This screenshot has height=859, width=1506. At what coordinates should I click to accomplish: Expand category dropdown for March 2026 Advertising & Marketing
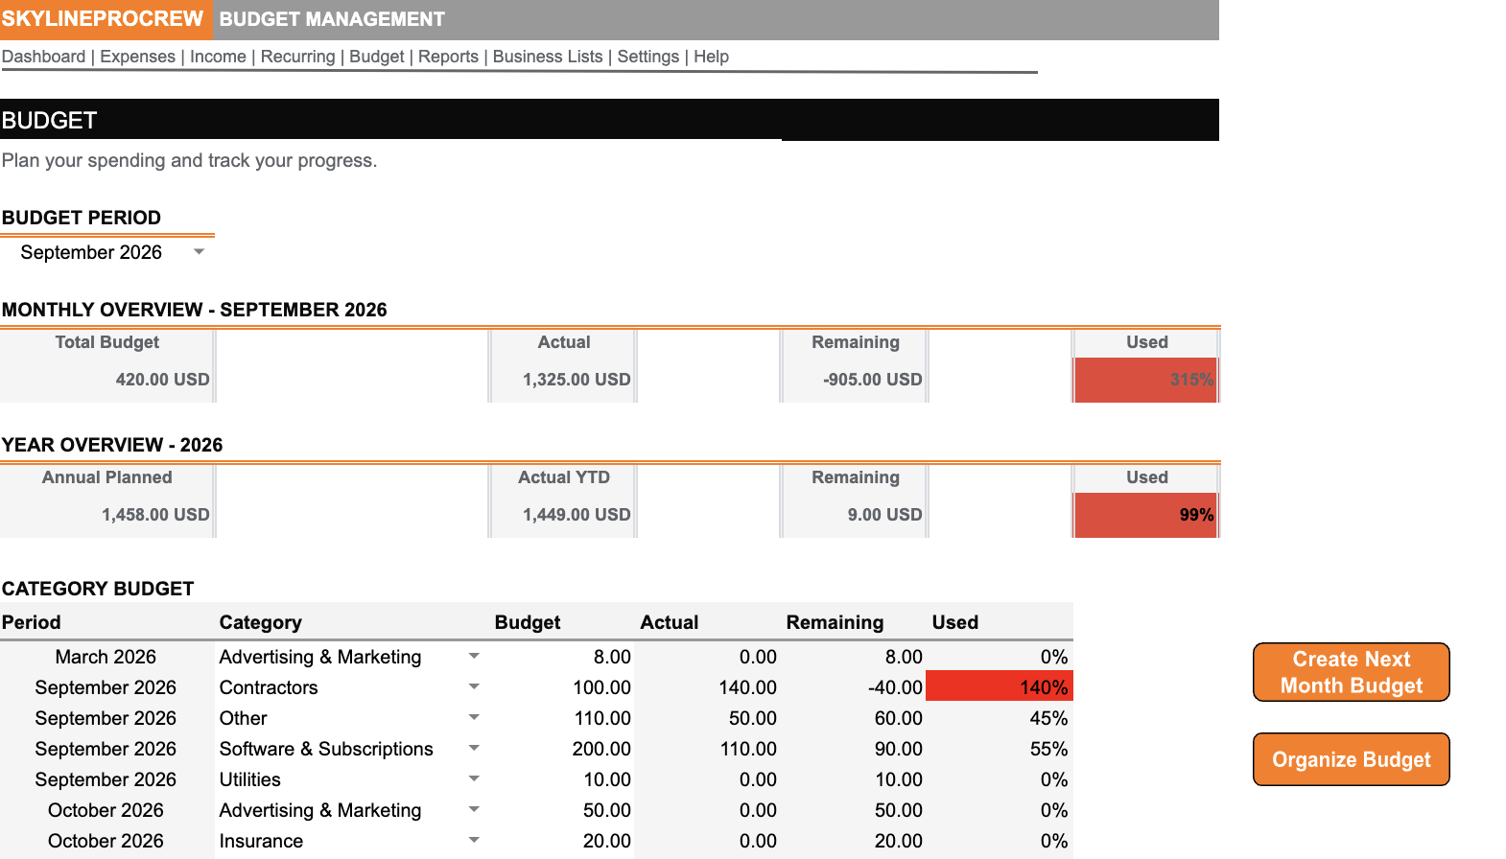point(474,657)
